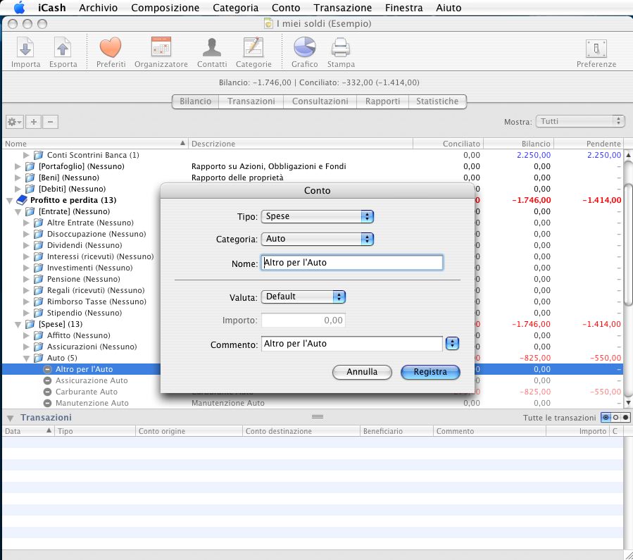Screen dimensions: 633x560
Task: Select first Tutte le transazioni radio button
Action: click(606, 418)
